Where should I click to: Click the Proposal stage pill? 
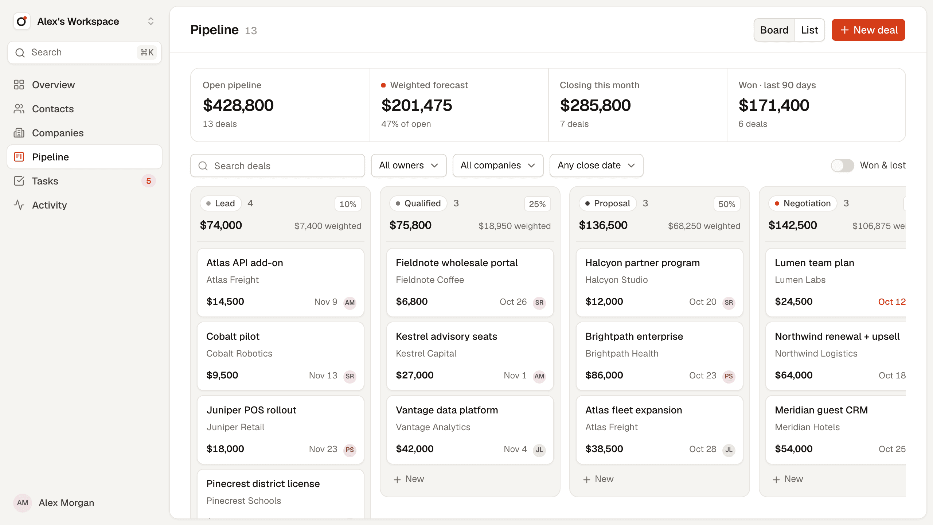608,203
